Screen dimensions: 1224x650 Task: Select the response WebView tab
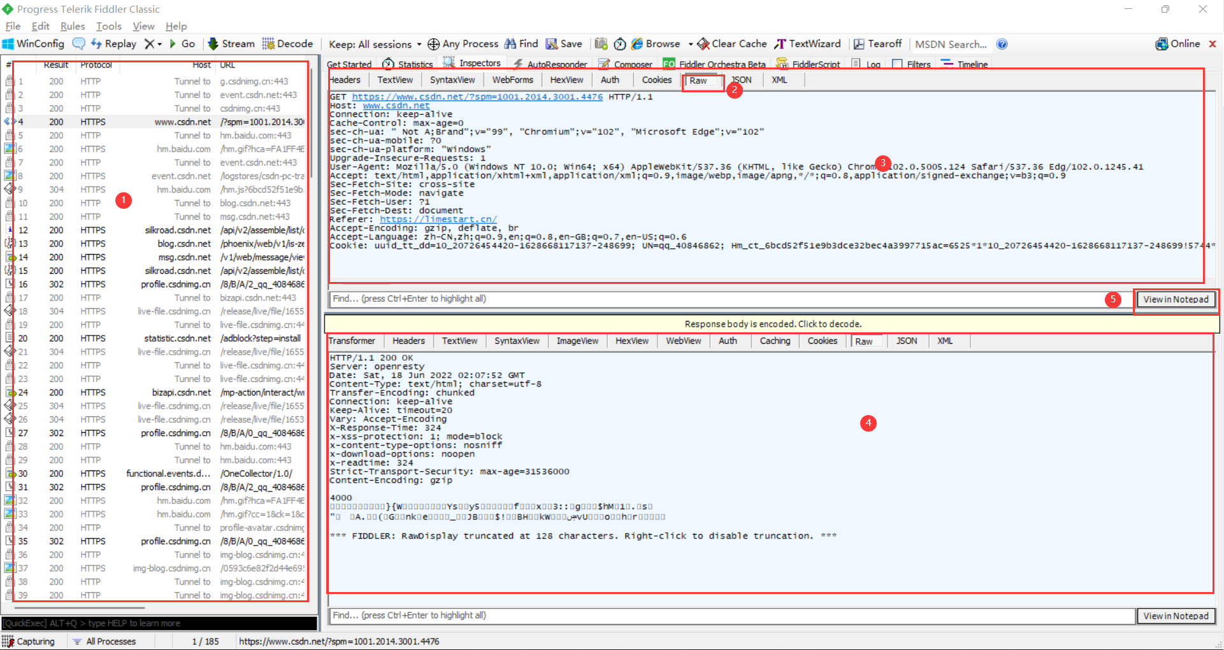pos(683,341)
